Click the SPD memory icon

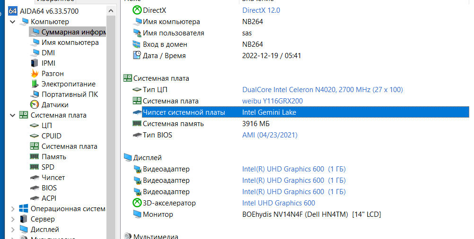click(x=35, y=167)
